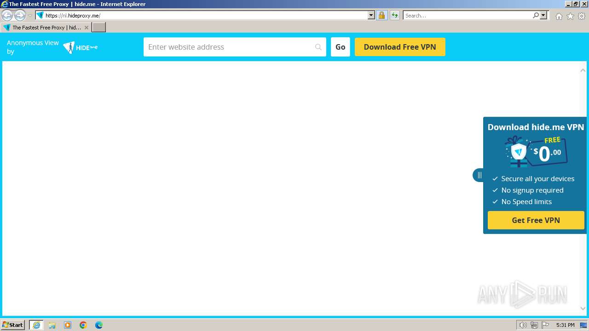Screen dimensions: 589x331
Task: Open the Home icon in IE toolbar
Action: click(x=559, y=16)
